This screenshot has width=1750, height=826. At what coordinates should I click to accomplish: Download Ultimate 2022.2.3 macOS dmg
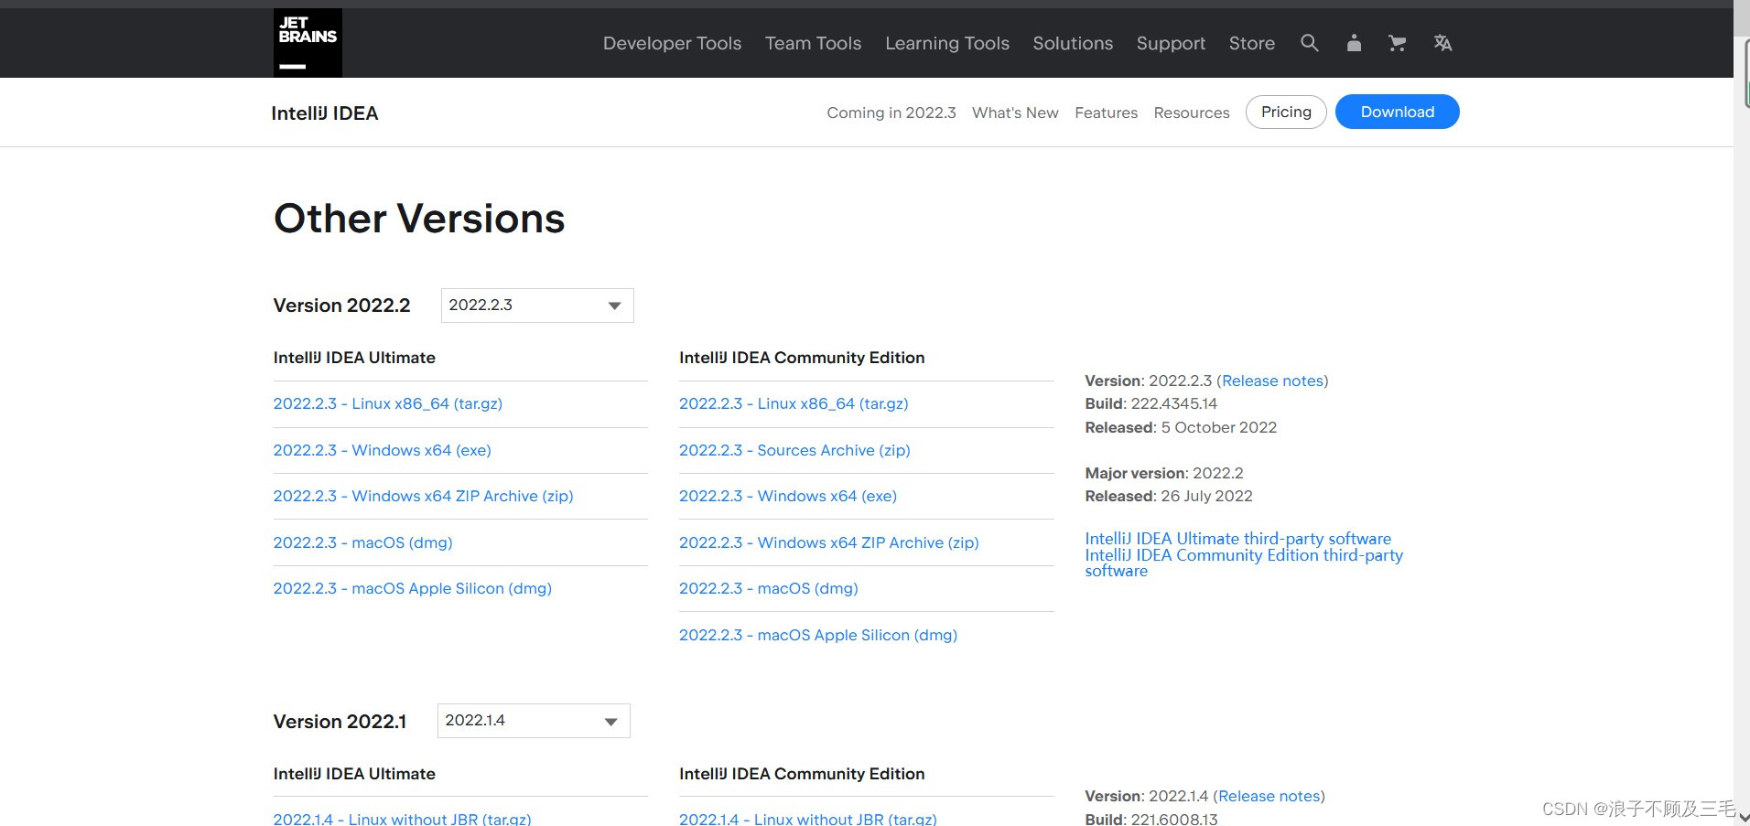click(362, 542)
